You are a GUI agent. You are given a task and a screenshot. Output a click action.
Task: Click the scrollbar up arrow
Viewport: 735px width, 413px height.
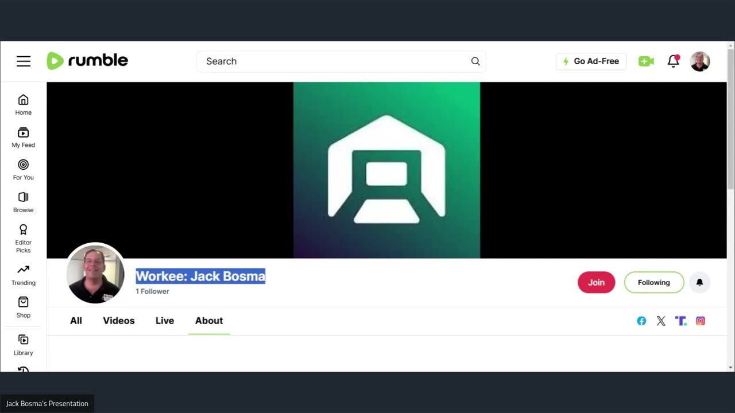(x=730, y=45)
